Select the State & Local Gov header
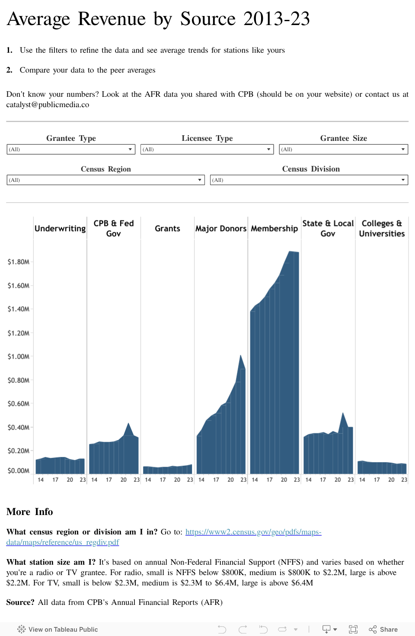 click(x=328, y=229)
